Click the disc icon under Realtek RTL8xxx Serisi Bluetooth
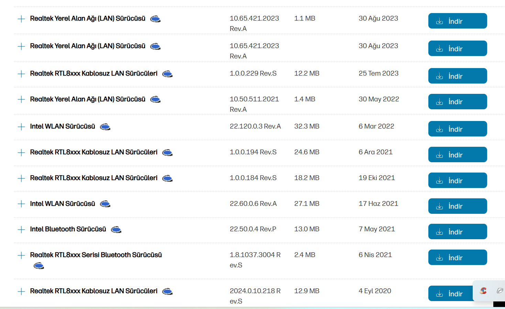Image resolution: width=505 pixels, height=309 pixels. pyautogui.click(x=39, y=266)
